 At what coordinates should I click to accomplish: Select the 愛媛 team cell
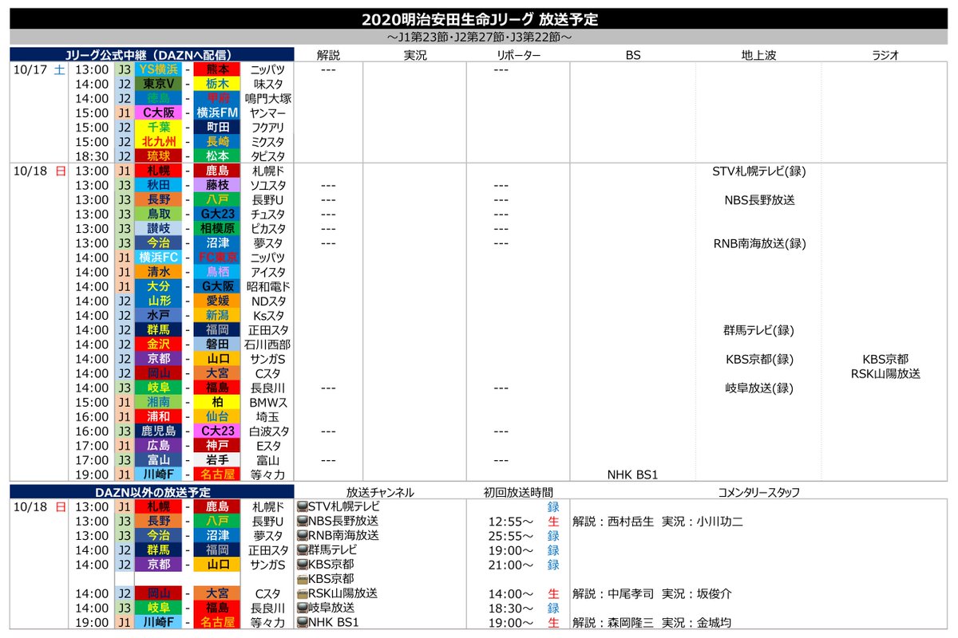(x=217, y=301)
